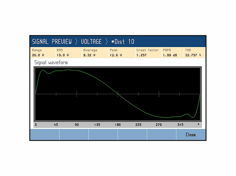The image size is (236, 176).
Task: Click the 0 degree axis label
Action: pos(36,125)
